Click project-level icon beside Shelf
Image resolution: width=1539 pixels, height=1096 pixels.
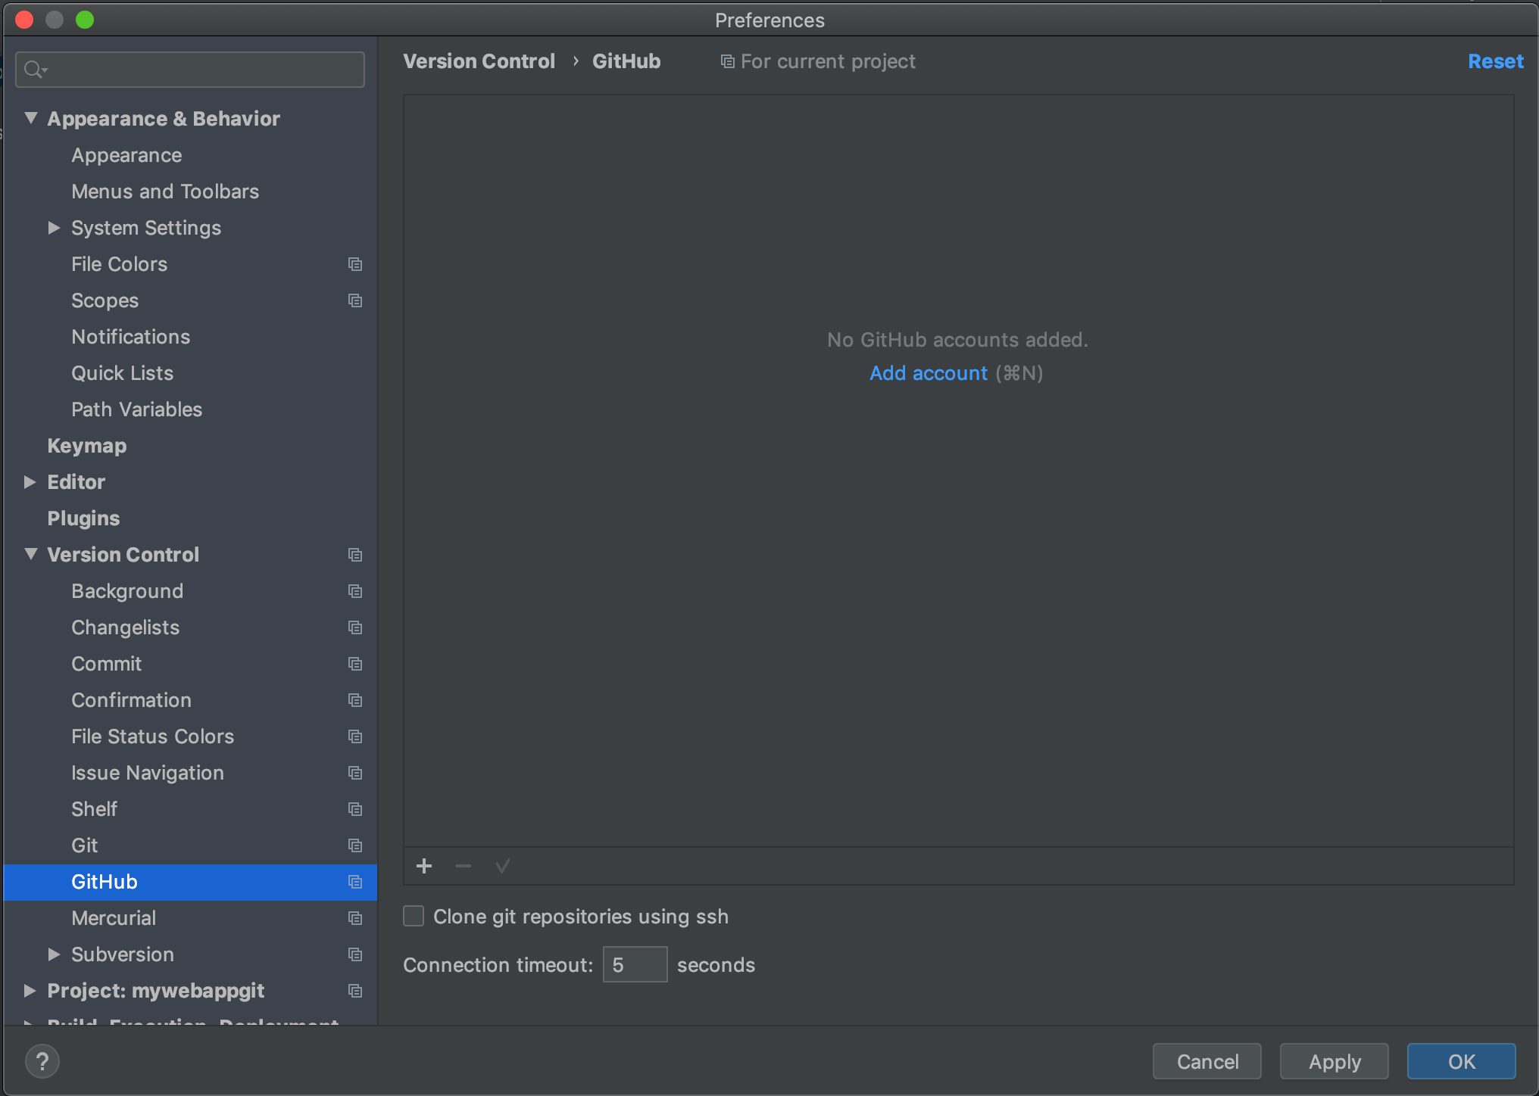tap(354, 809)
